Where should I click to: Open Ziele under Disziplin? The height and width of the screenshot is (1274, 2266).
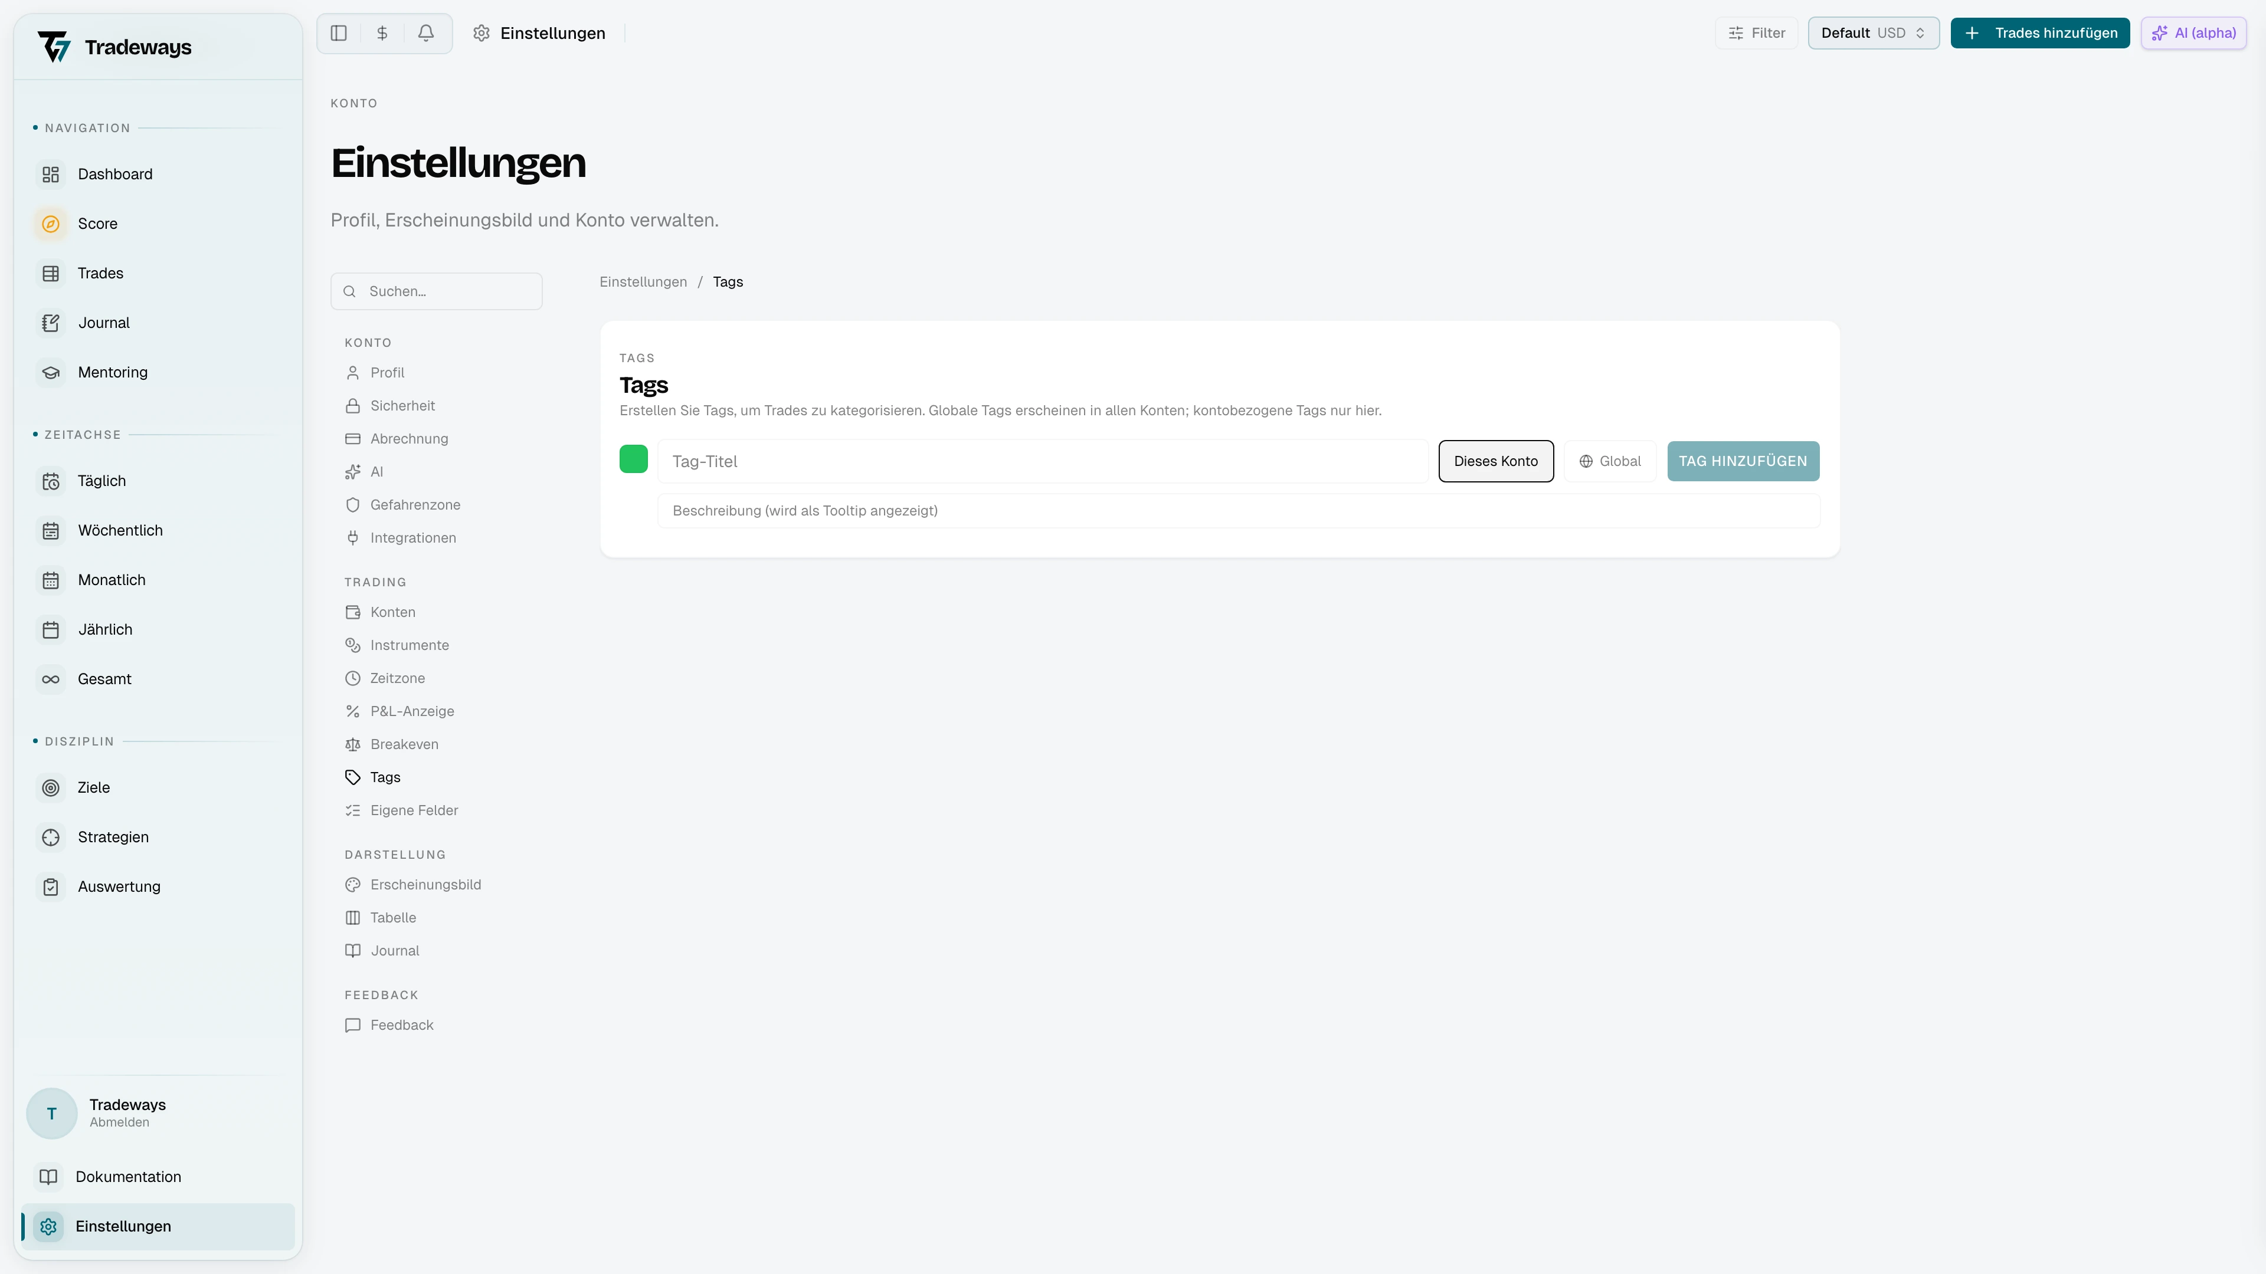point(158,788)
